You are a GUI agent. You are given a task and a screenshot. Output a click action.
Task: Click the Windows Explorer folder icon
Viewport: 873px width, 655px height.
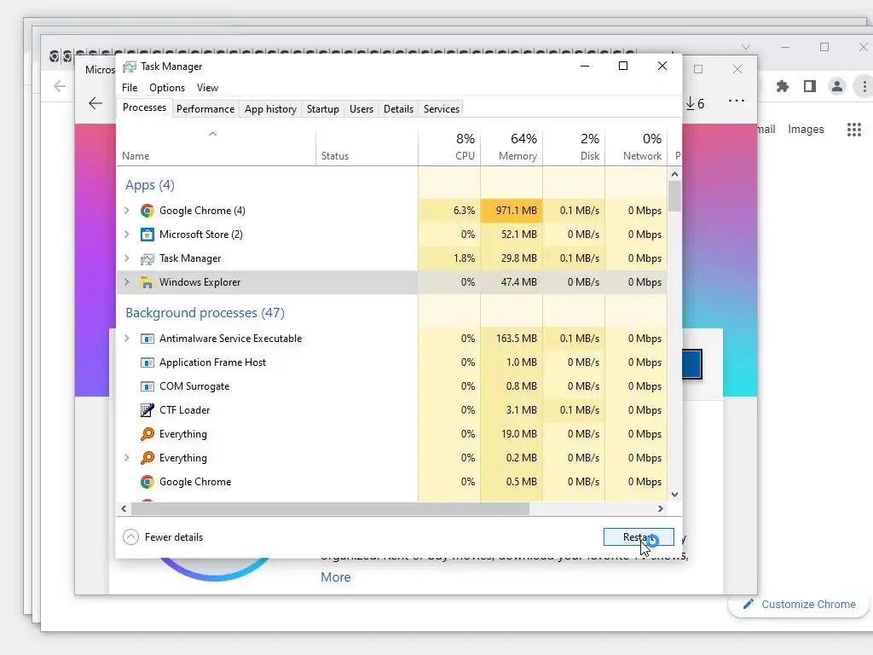point(147,282)
